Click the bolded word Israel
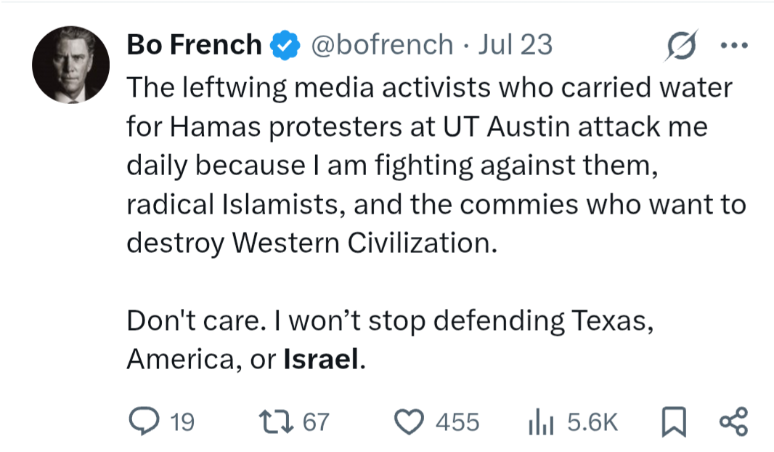 pos(321,359)
